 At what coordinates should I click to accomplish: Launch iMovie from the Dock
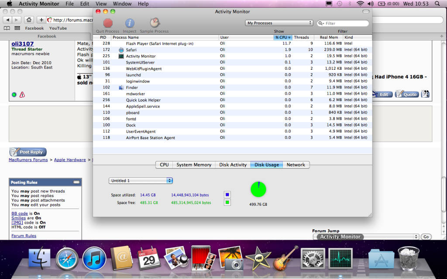(x=258, y=259)
